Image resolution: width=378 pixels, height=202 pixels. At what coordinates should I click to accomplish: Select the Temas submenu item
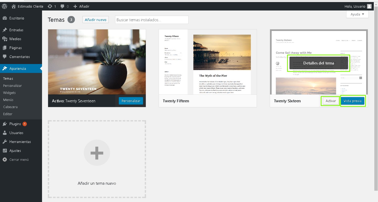coord(8,78)
